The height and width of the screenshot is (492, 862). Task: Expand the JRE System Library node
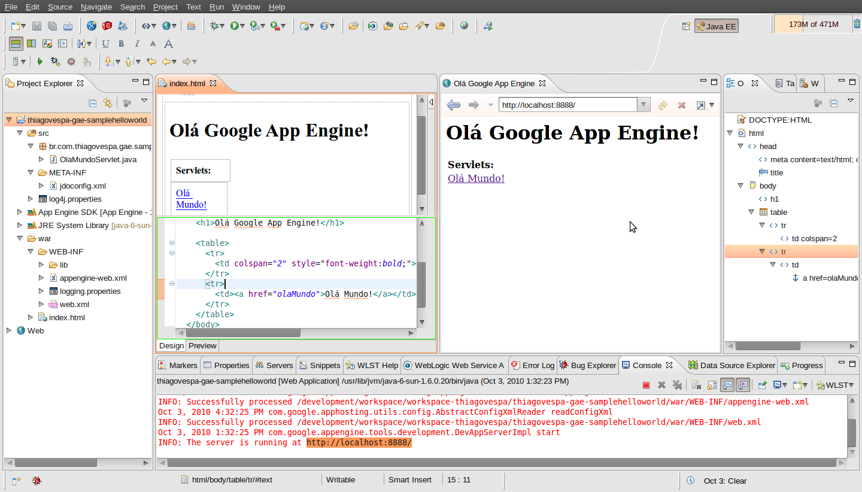click(20, 225)
